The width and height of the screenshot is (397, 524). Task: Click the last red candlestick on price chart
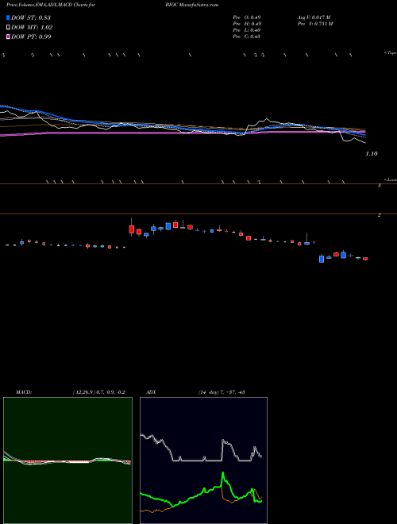click(365, 259)
